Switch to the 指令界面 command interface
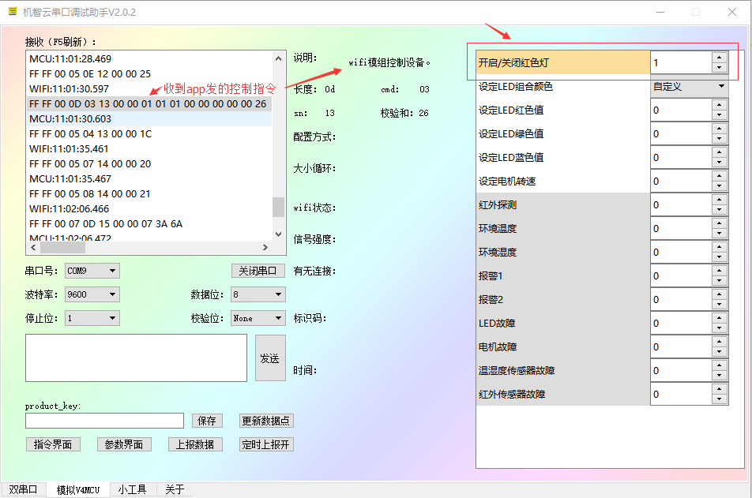Image resolution: width=752 pixels, height=498 pixels. pos(53,444)
